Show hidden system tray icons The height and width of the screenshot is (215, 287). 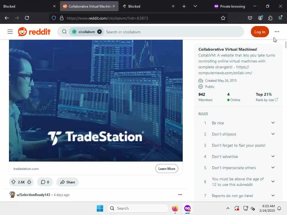coord(228,208)
